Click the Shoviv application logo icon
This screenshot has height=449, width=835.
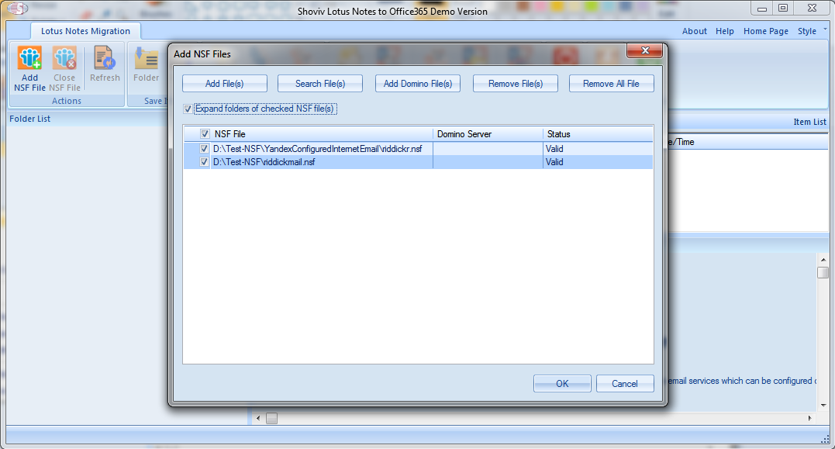[17, 9]
